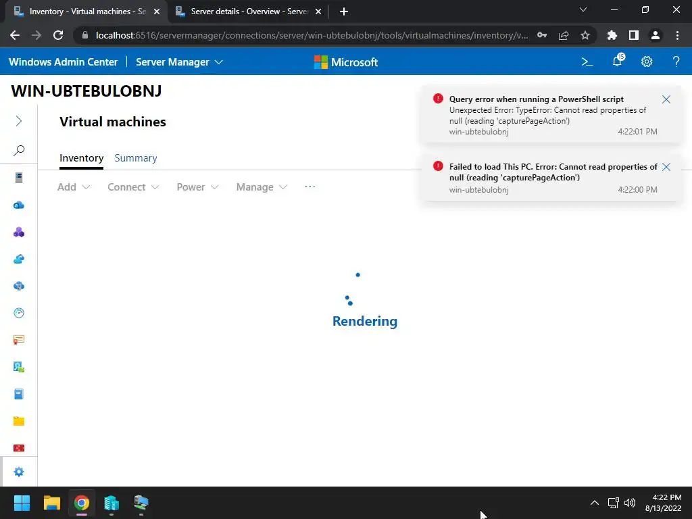
Task: Open the taskbar clock and date
Action: click(664, 503)
